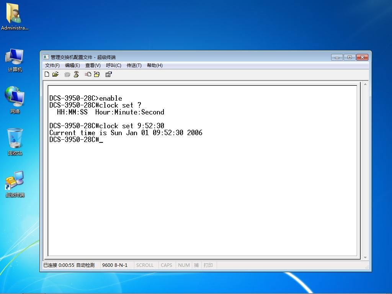Select the 超级终端 desktop shortcut

[x=15, y=184]
